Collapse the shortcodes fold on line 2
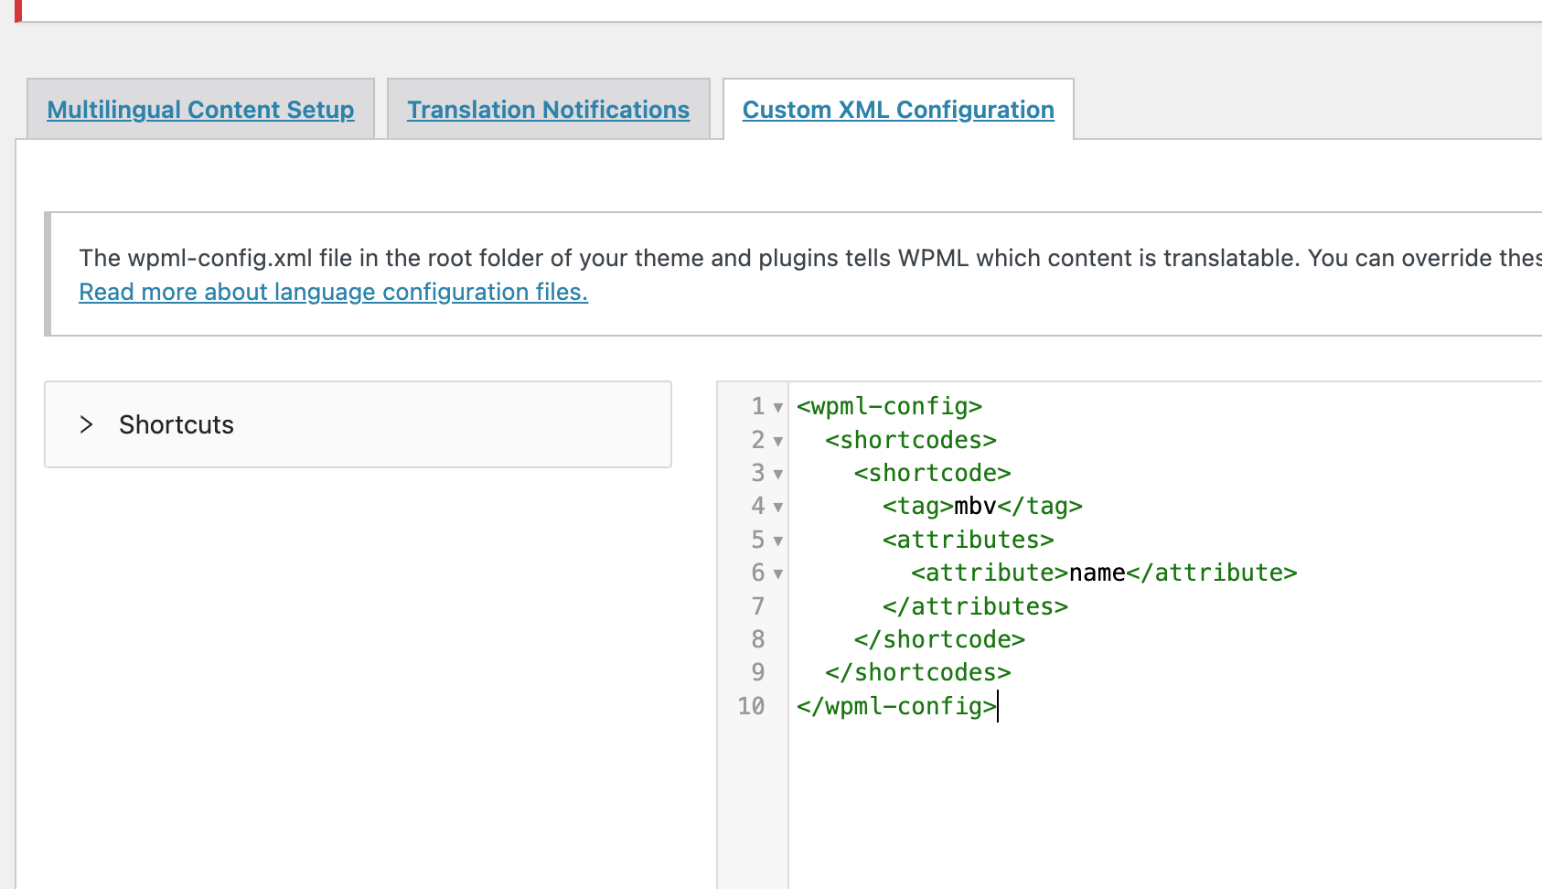Screen dimensions: 1542x889 click(x=778, y=441)
